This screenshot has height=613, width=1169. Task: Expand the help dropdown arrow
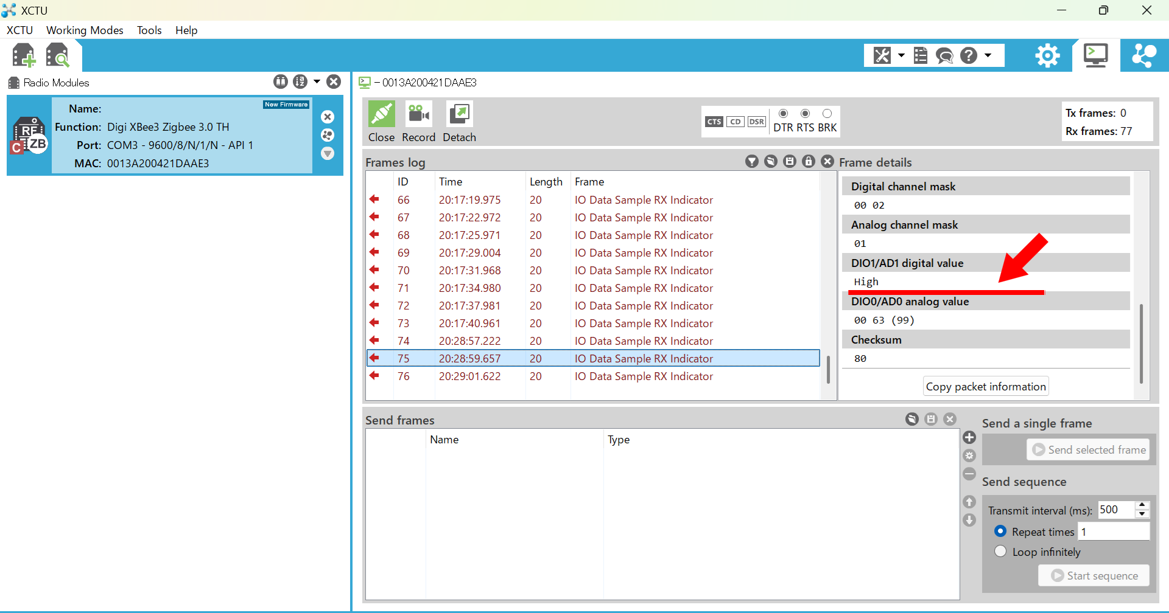click(x=988, y=55)
